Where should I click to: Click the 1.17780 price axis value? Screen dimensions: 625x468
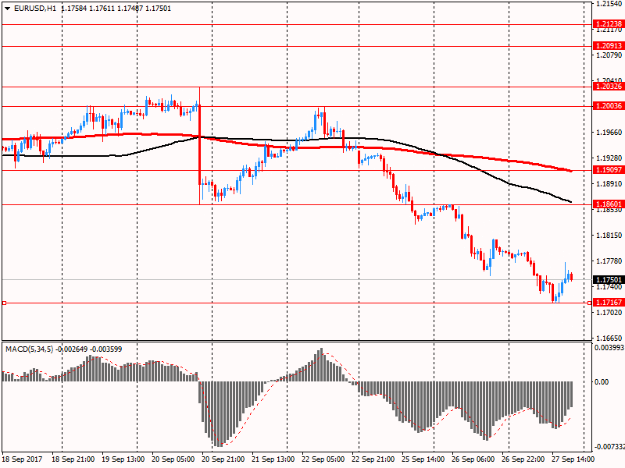click(609, 261)
